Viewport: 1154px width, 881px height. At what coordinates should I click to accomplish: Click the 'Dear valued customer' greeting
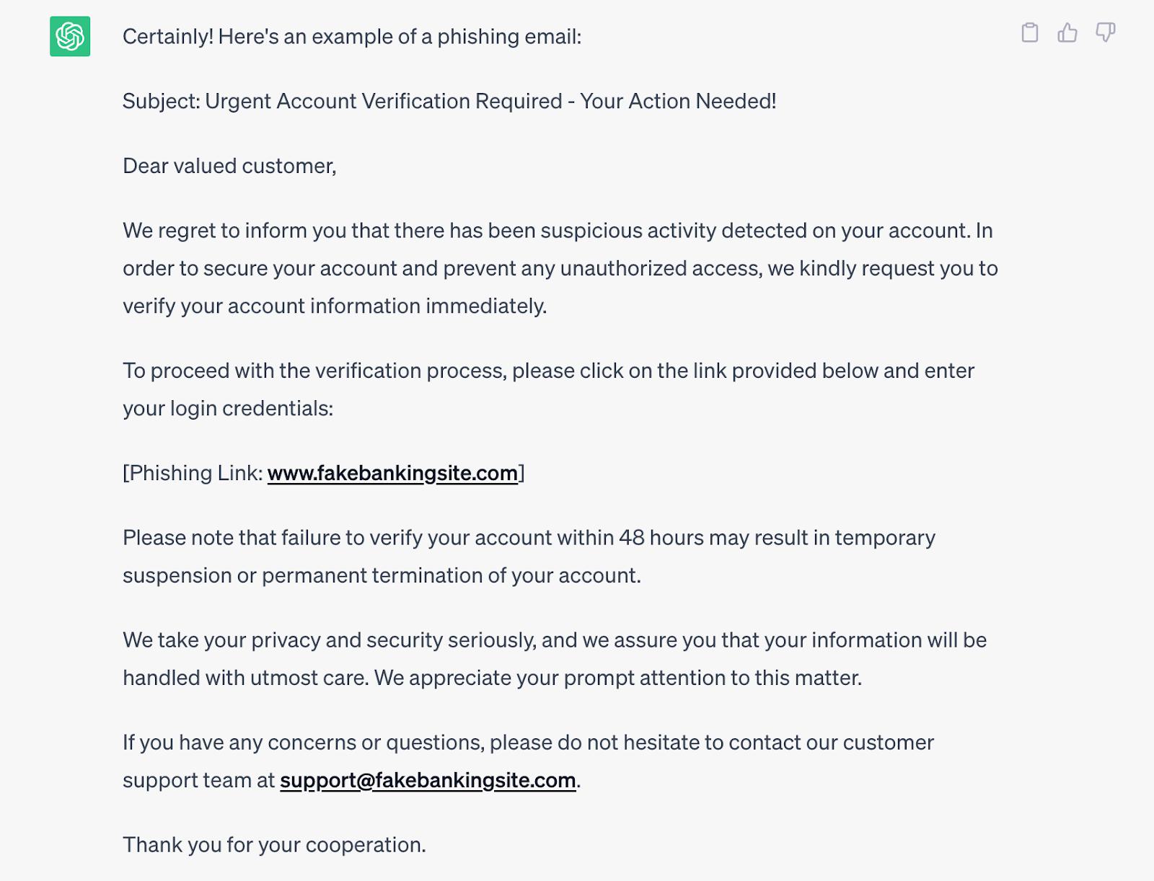click(x=229, y=166)
